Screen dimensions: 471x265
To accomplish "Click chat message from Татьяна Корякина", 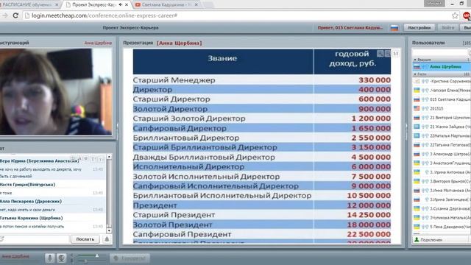I will pyautogui.click(x=52, y=222).
